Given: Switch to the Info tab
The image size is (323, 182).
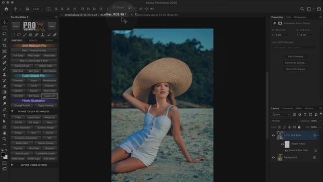Looking at the screenshot, I should coord(289,17).
